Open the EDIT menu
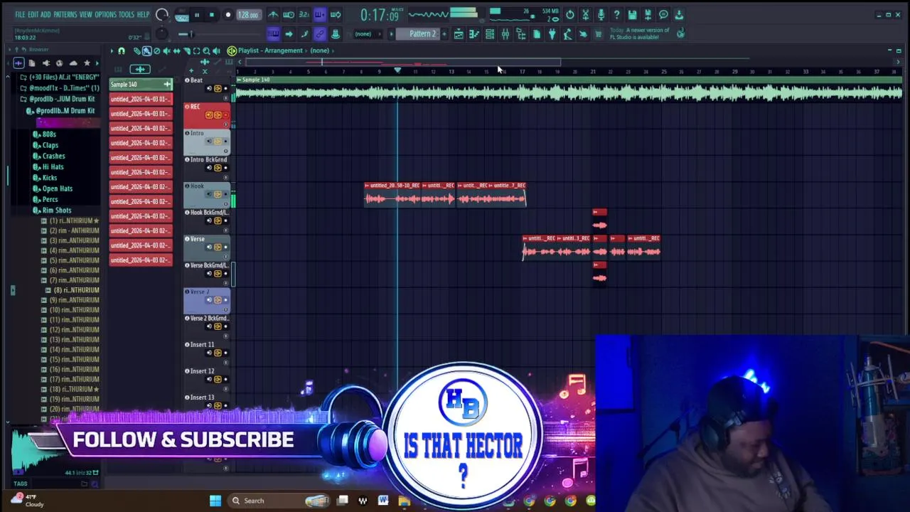This screenshot has width=910, height=512. [33, 14]
